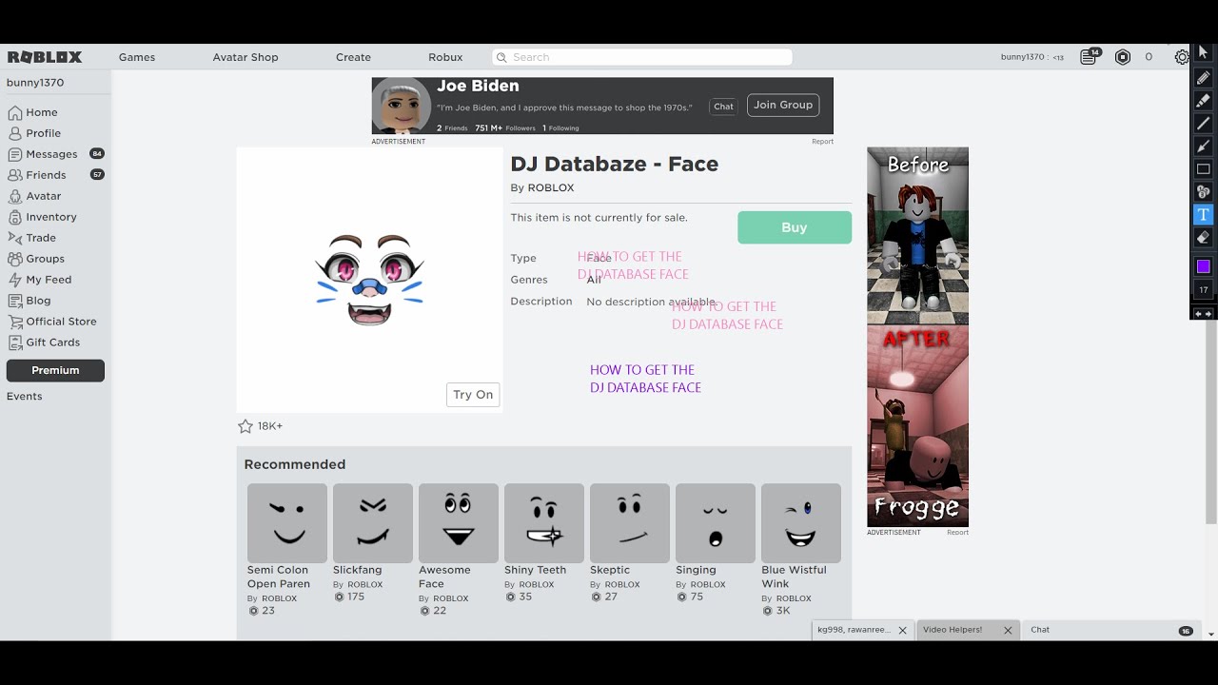Close the Video Helpers! chat tab
1218x685 pixels.
click(1008, 630)
